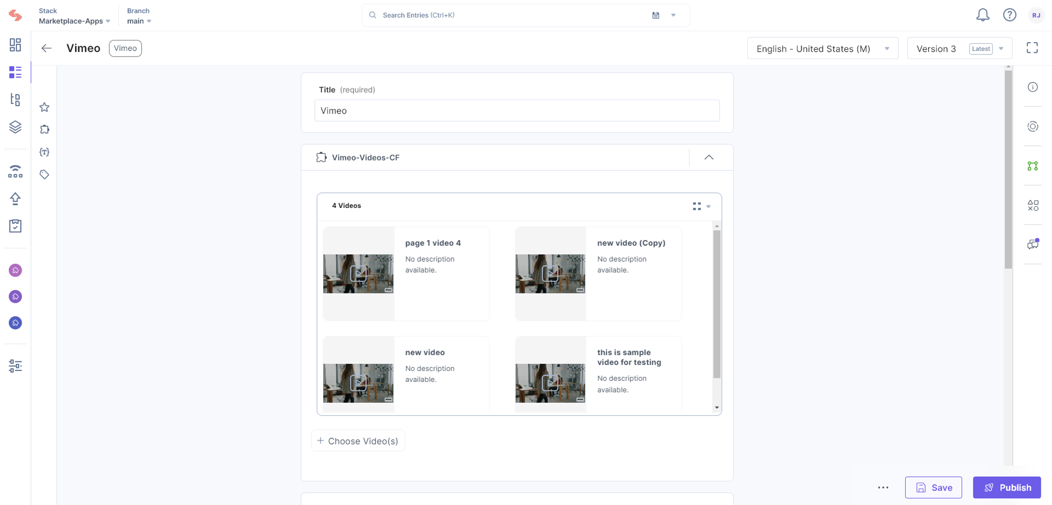Click the new video thumbnail
This screenshot has width=1052, height=505.
click(358, 383)
